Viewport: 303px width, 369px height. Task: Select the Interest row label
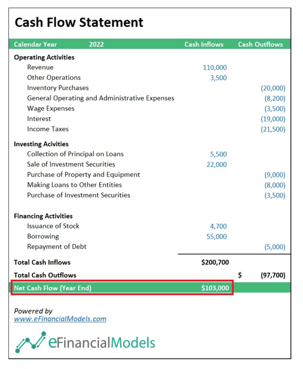coord(39,119)
